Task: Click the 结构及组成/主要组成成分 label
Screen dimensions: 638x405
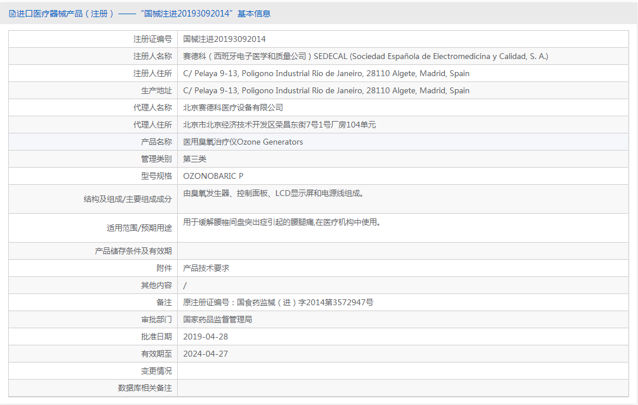Action: pyautogui.click(x=128, y=199)
